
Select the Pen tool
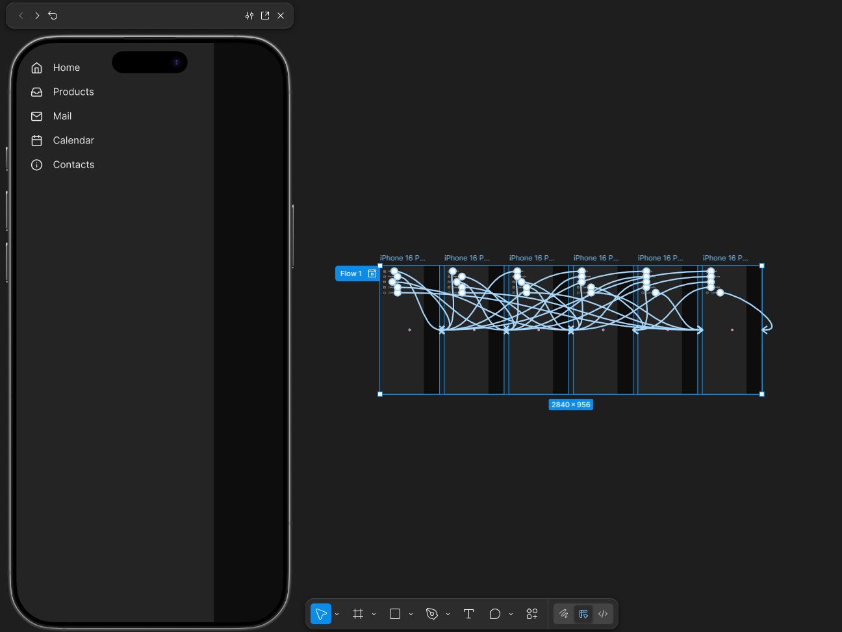coord(432,614)
